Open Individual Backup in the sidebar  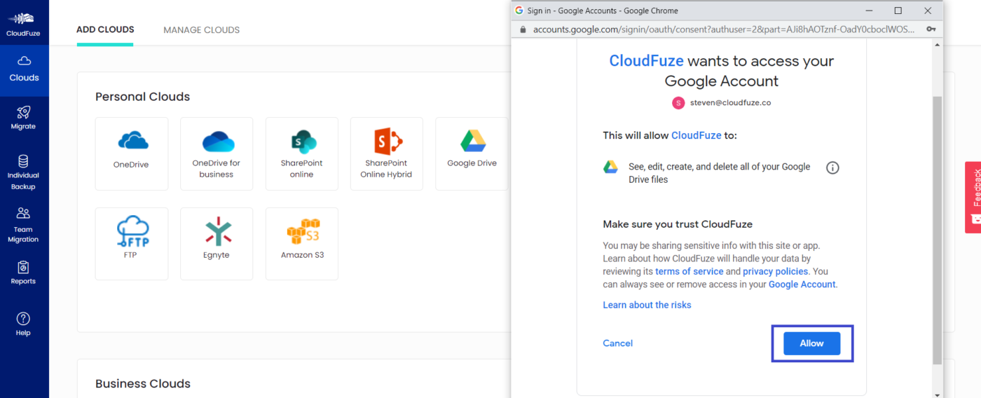[x=23, y=172]
